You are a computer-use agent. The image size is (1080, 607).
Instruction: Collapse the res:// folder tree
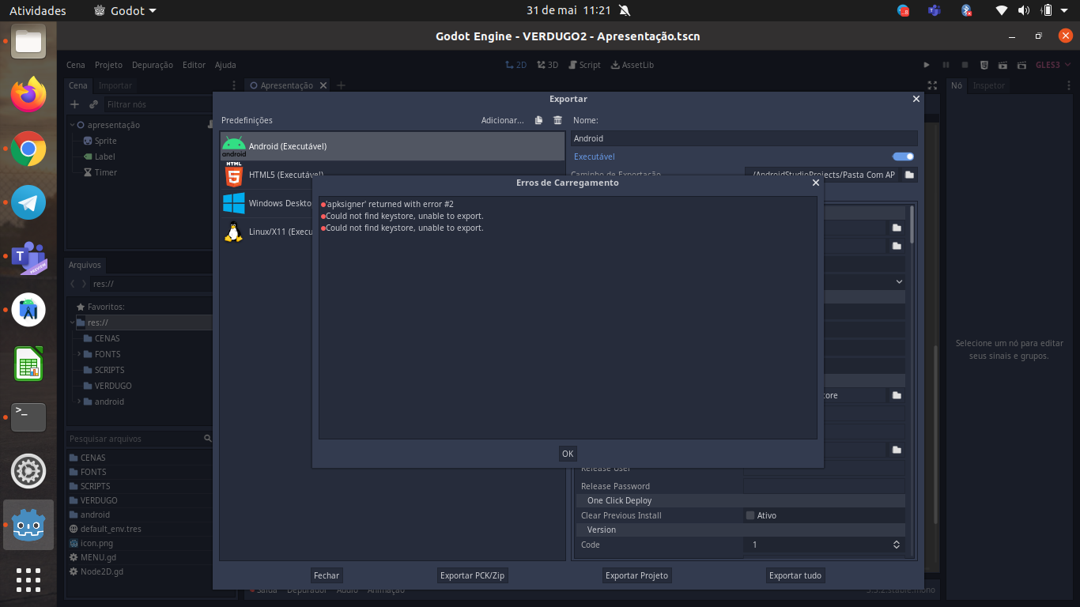click(x=71, y=322)
